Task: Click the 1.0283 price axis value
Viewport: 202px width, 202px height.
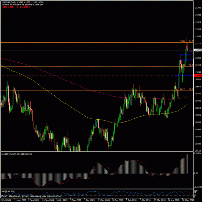Action: tap(197, 137)
